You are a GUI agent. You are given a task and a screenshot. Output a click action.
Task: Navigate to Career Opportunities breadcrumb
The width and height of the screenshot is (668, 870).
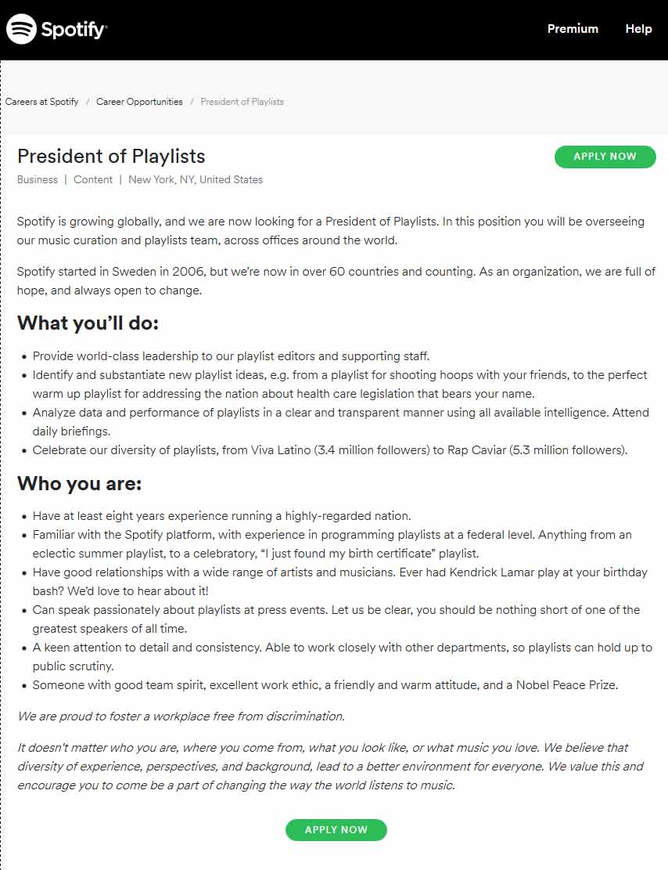[139, 102]
